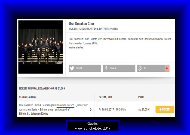This screenshot has width=190, height=135.
Task: Click the Ural Kosaken Chor heading
Action: pos(81,24)
